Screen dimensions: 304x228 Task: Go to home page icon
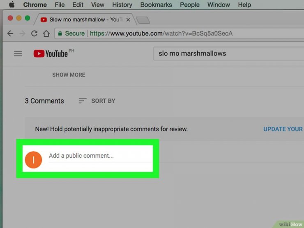(x=46, y=34)
